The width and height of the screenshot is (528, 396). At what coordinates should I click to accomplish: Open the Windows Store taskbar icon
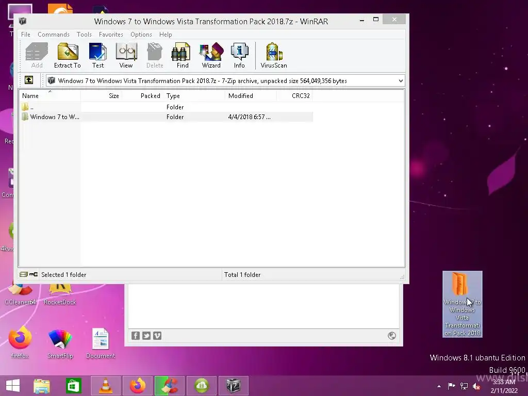[73, 386]
